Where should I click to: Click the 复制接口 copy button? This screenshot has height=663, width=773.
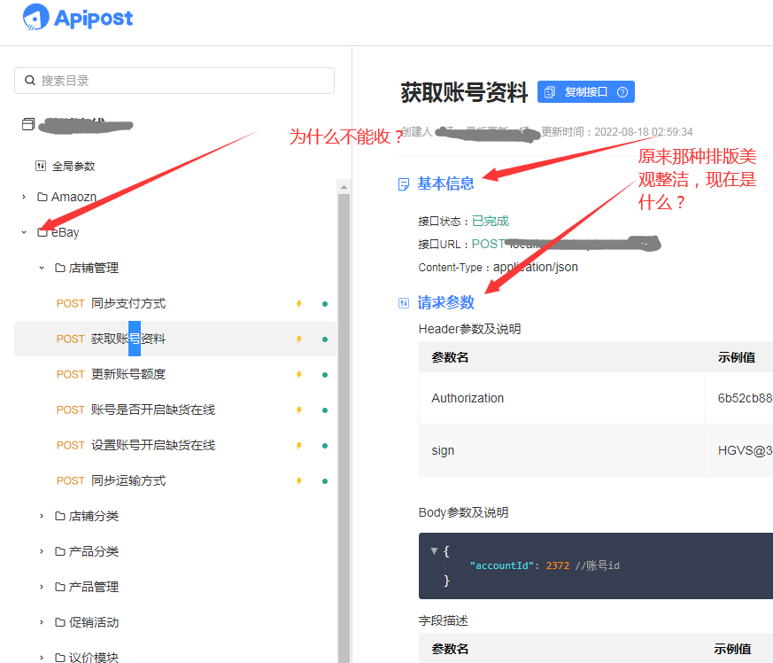[x=585, y=92]
